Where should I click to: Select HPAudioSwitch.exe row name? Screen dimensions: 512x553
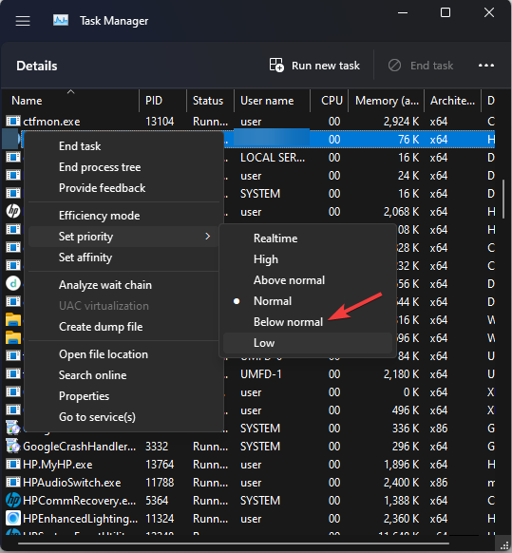click(72, 482)
